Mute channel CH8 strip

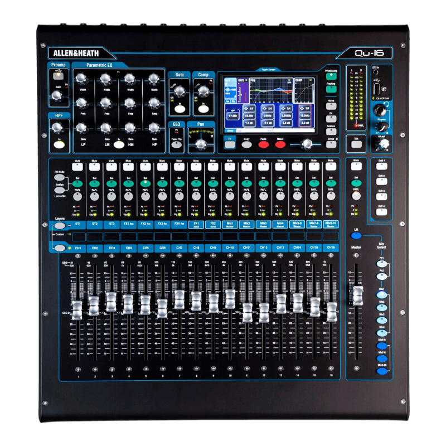click(196, 167)
